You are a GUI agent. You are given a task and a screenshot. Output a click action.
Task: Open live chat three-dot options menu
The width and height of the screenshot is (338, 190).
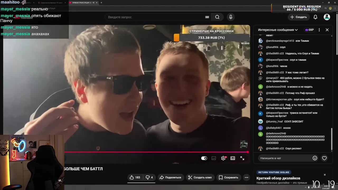pyautogui.click(x=319, y=30)
